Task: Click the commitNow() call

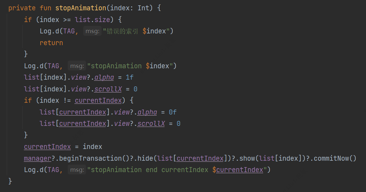Action: tap(335, 158)
